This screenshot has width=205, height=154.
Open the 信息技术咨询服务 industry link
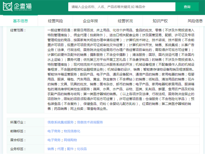[90, 122]
